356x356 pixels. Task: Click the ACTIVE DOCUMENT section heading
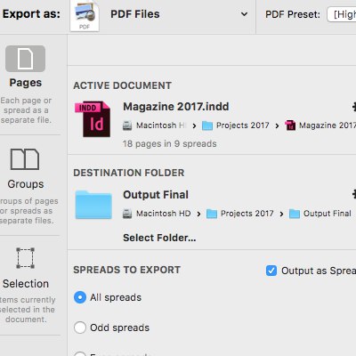122,85
